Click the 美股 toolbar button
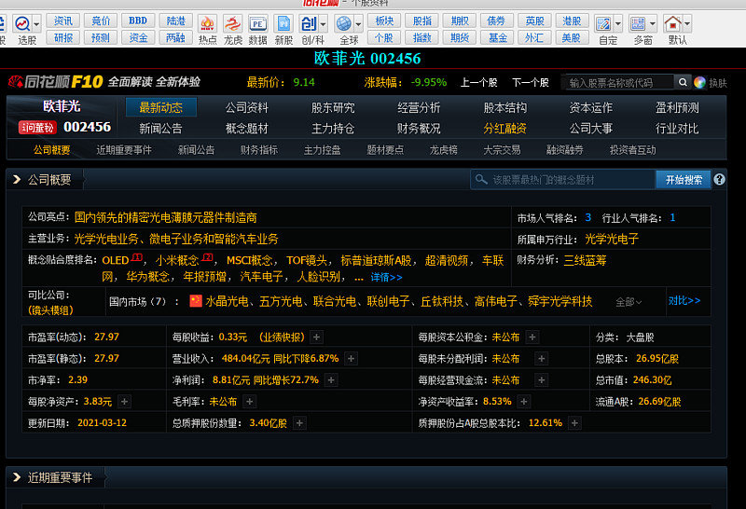Viewport: 746px width, 509px height. pyautogui.click(x=572, y=37)
